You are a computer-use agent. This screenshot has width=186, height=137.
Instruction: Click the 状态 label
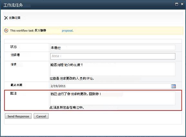coord(14,47)
